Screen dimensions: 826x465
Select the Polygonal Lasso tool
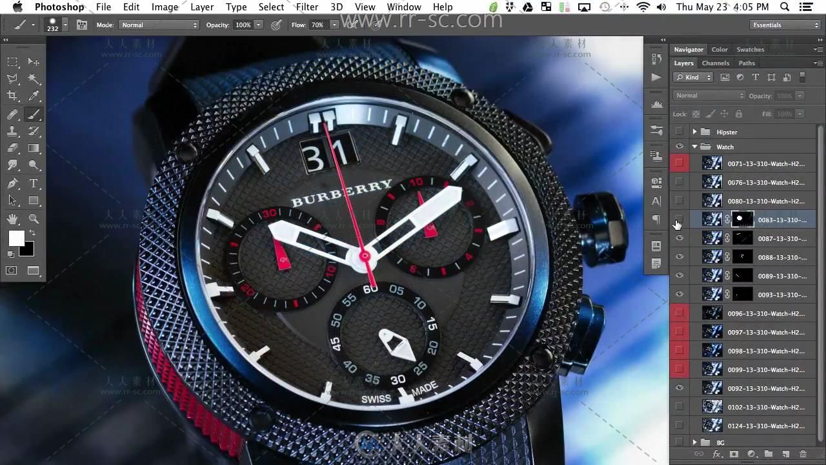12,79
